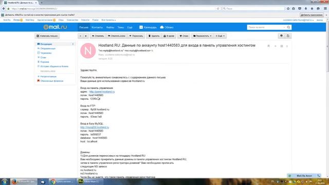This screenshot has height=185, width=329.
Task: Open the mysql58.hostland.ru link
Action: 95,127
